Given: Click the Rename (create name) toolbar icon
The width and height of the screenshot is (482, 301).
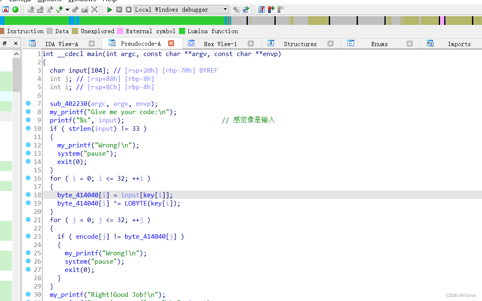Looking at the screenshot, I should click(49, 10).
